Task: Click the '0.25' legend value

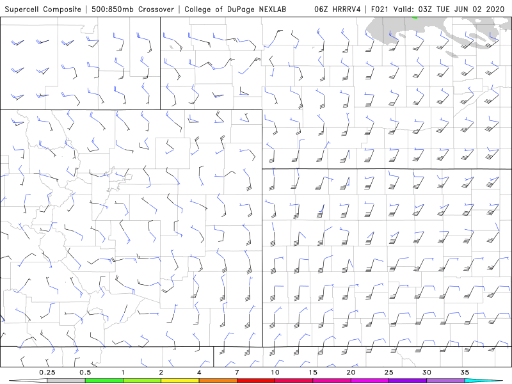Action: 47,372
